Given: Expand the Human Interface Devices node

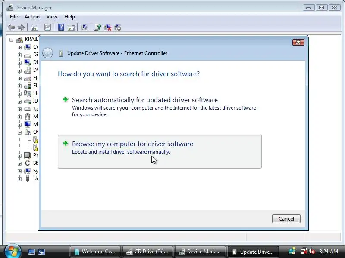Looking at the screenshot, I should coord(19,94).
